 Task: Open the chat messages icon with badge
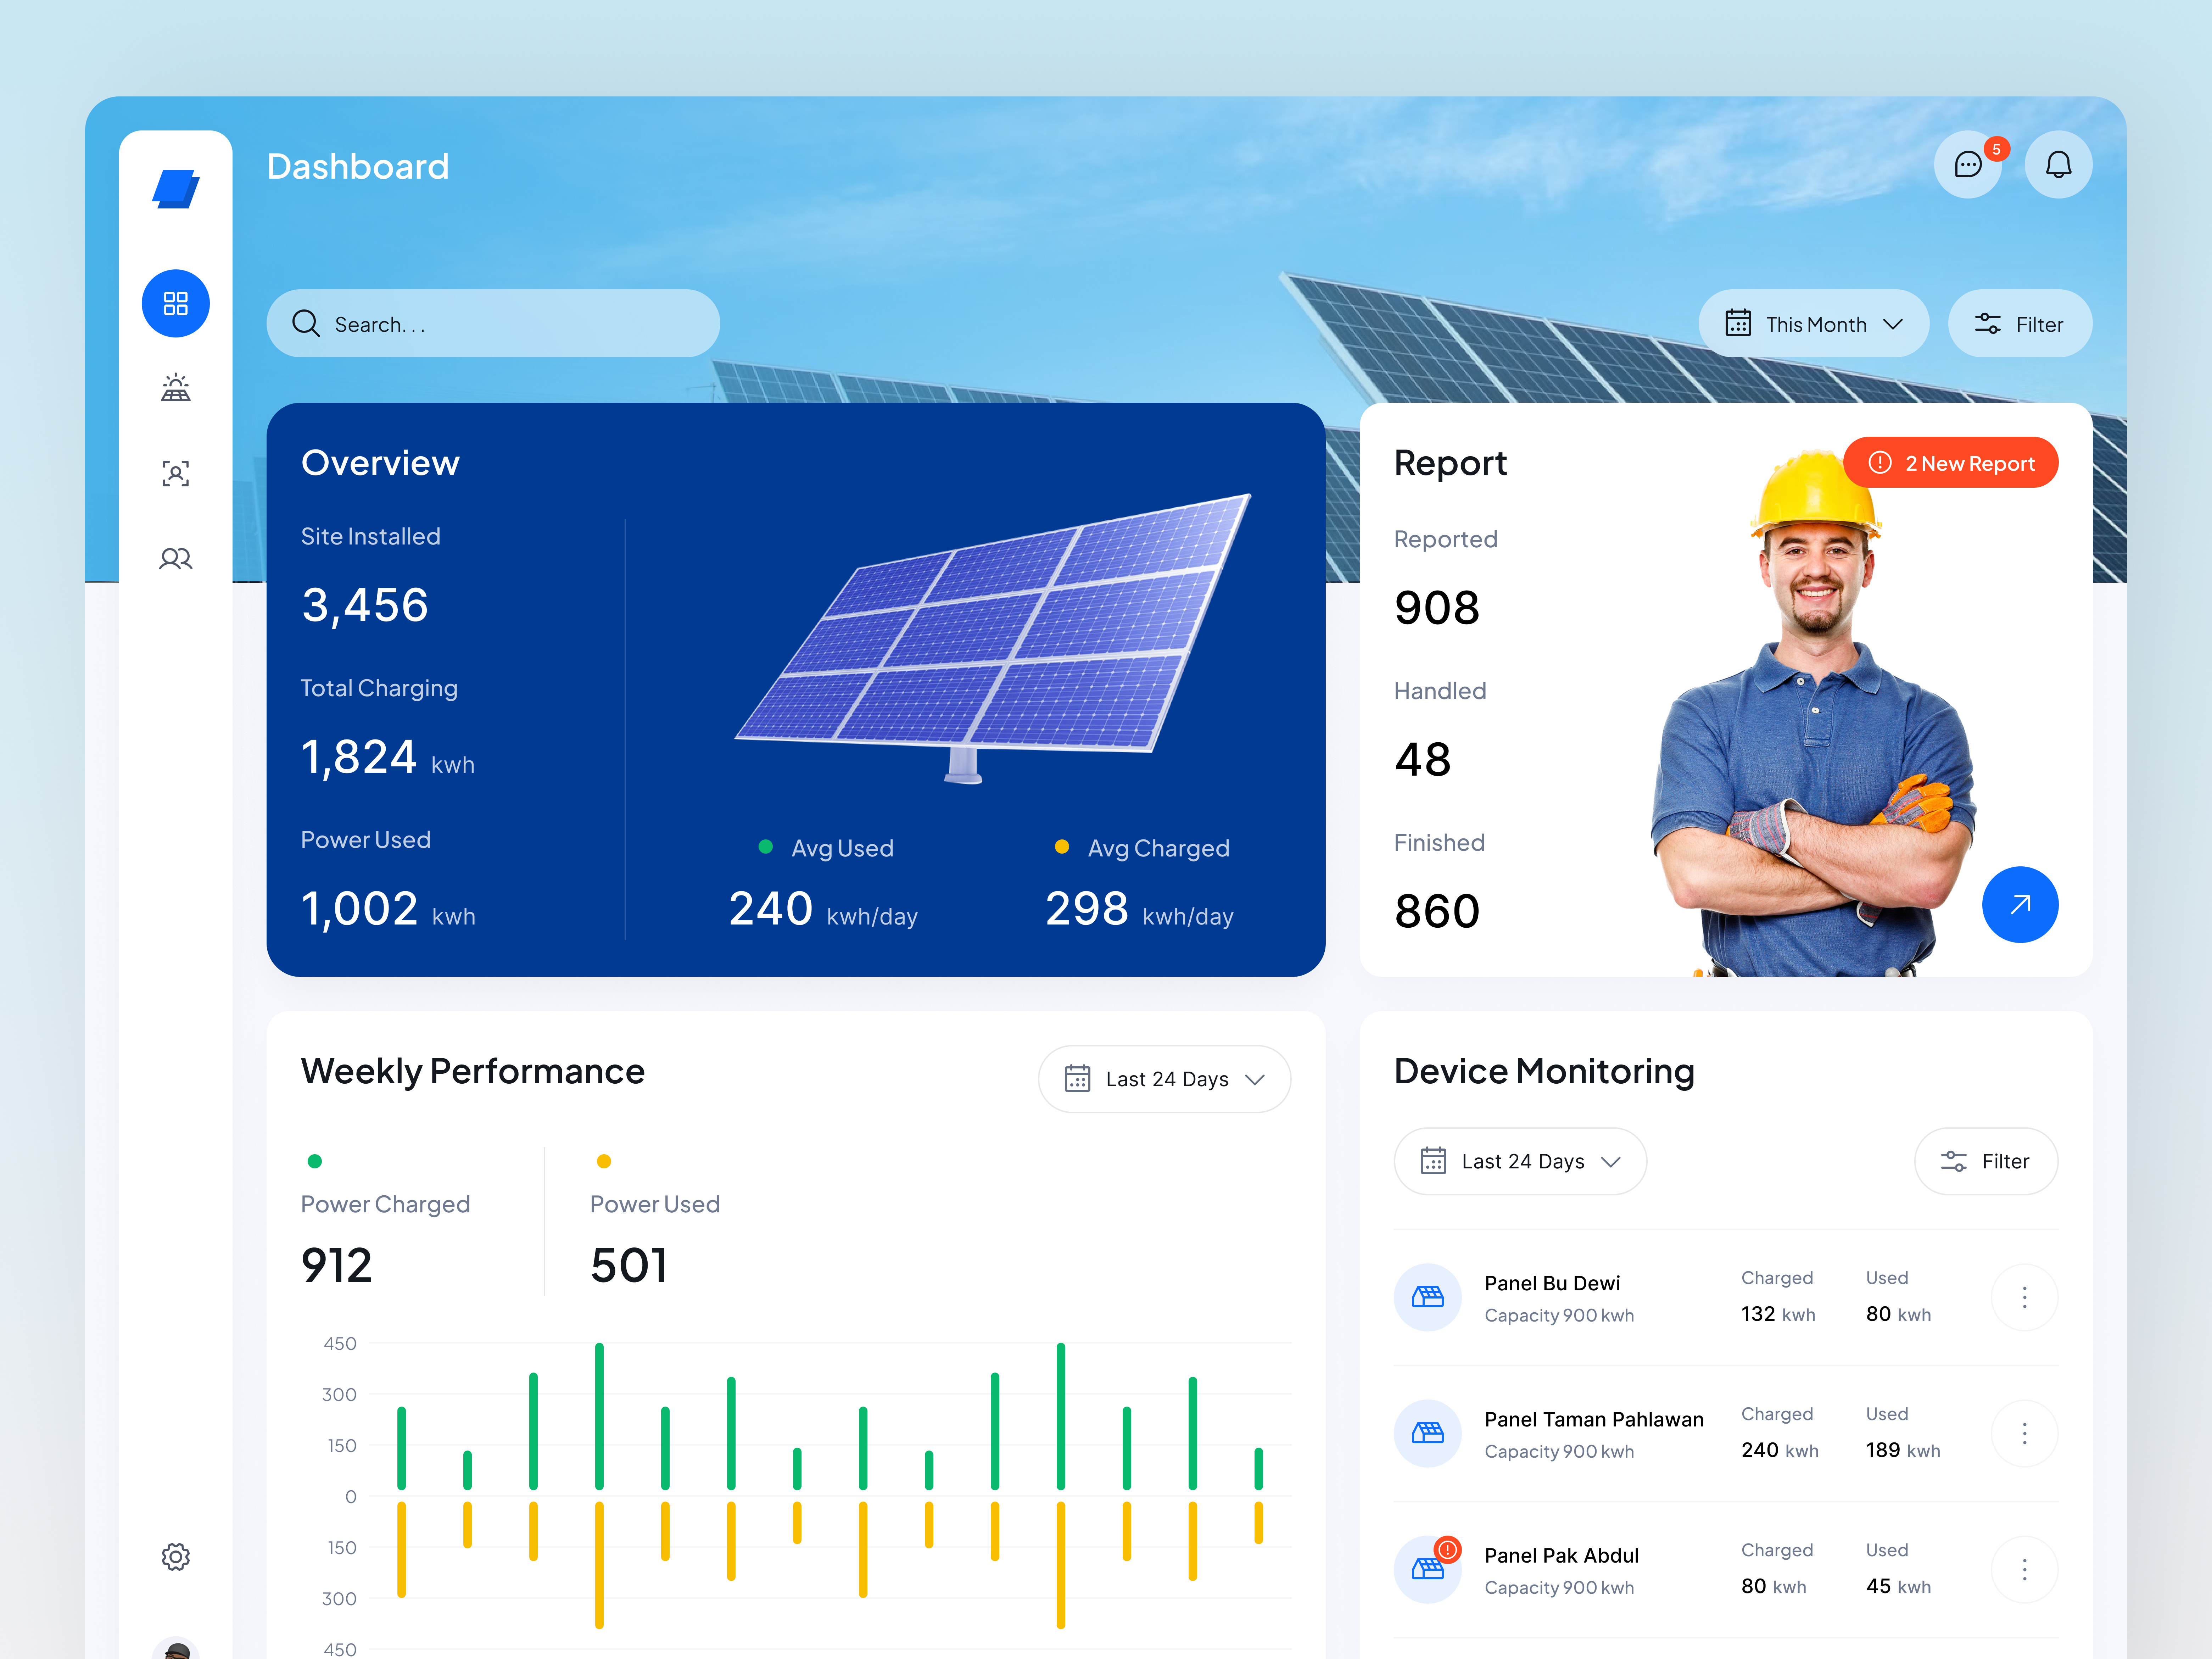(1968, 164)
